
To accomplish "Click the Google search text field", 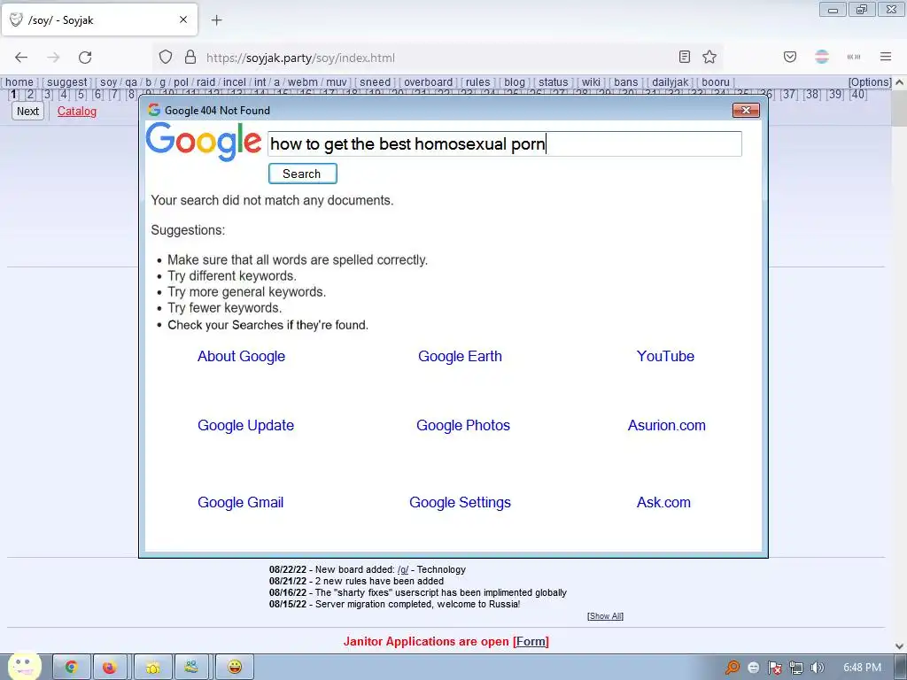I will (x=504, y=143).
